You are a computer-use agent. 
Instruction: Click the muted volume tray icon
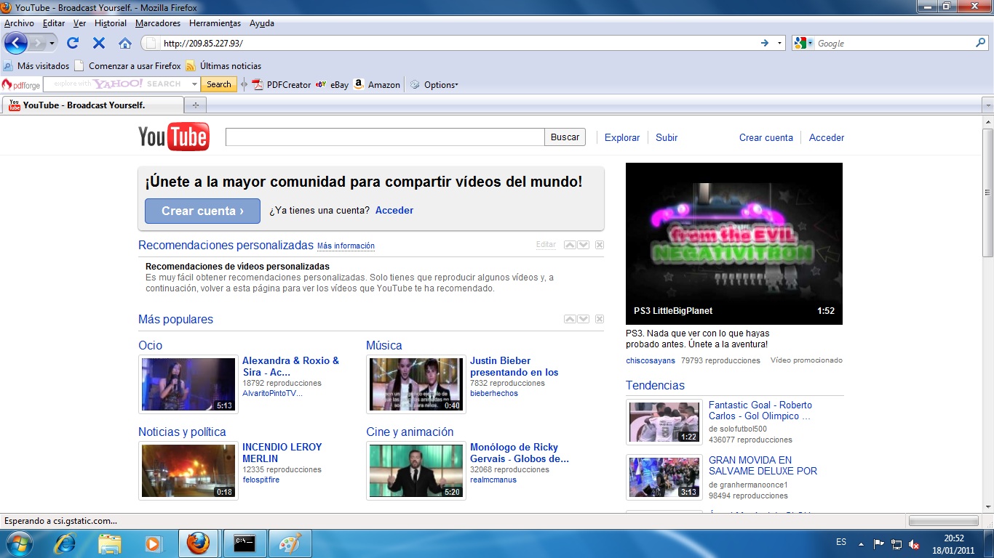[915, 544]
